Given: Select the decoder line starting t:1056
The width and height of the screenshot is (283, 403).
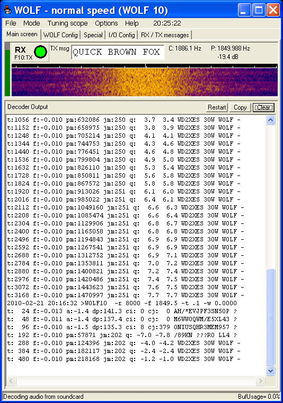Looking at the screenshot, I should click(123, 120).
